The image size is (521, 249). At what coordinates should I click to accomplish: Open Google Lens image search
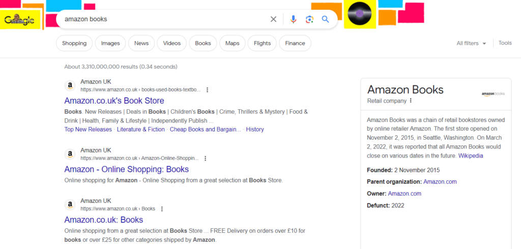[x=310, y=19]
